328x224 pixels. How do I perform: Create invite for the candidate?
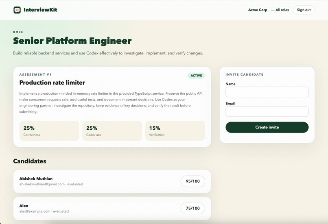pos(267,127)
